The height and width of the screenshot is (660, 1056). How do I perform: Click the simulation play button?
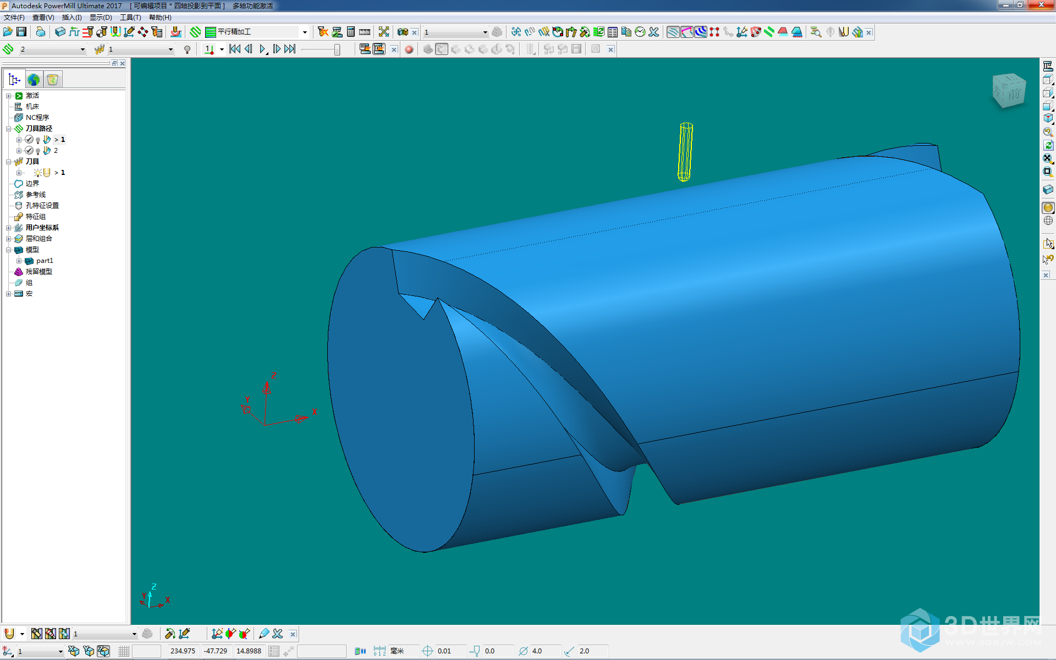click(262, 50)
